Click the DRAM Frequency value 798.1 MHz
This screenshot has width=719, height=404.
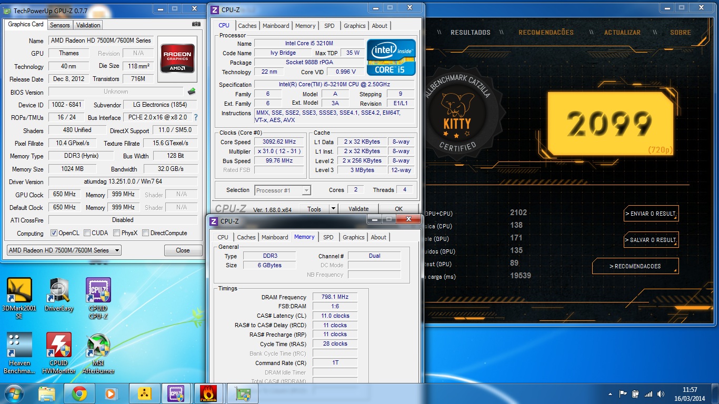click(335, 297)
